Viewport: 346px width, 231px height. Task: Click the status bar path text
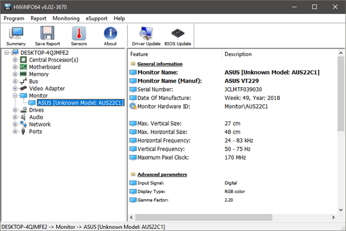pyautogui.click(x=83, y=227)
